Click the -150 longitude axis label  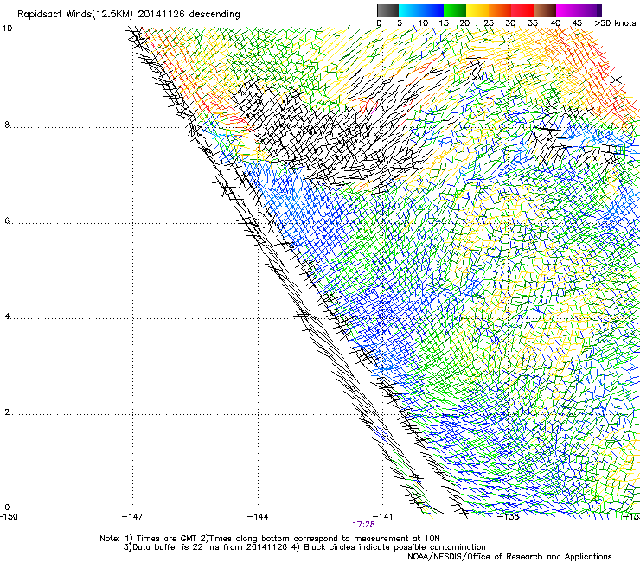click(x=9, y=517)
